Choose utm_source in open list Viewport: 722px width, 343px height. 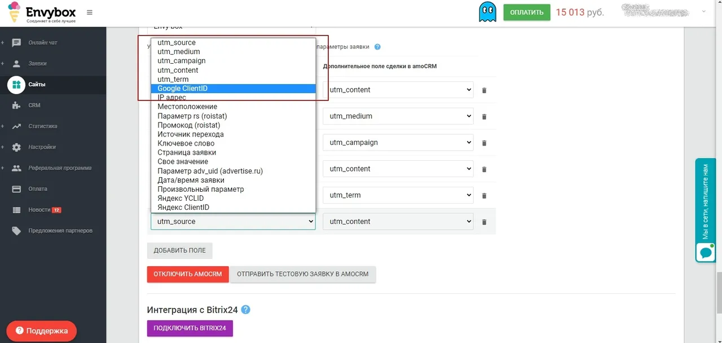(233, 43)
